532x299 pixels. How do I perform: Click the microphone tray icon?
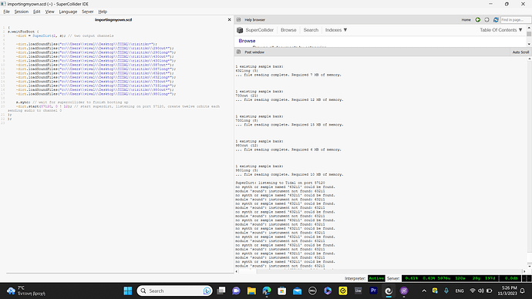click(x=446, y=291)
